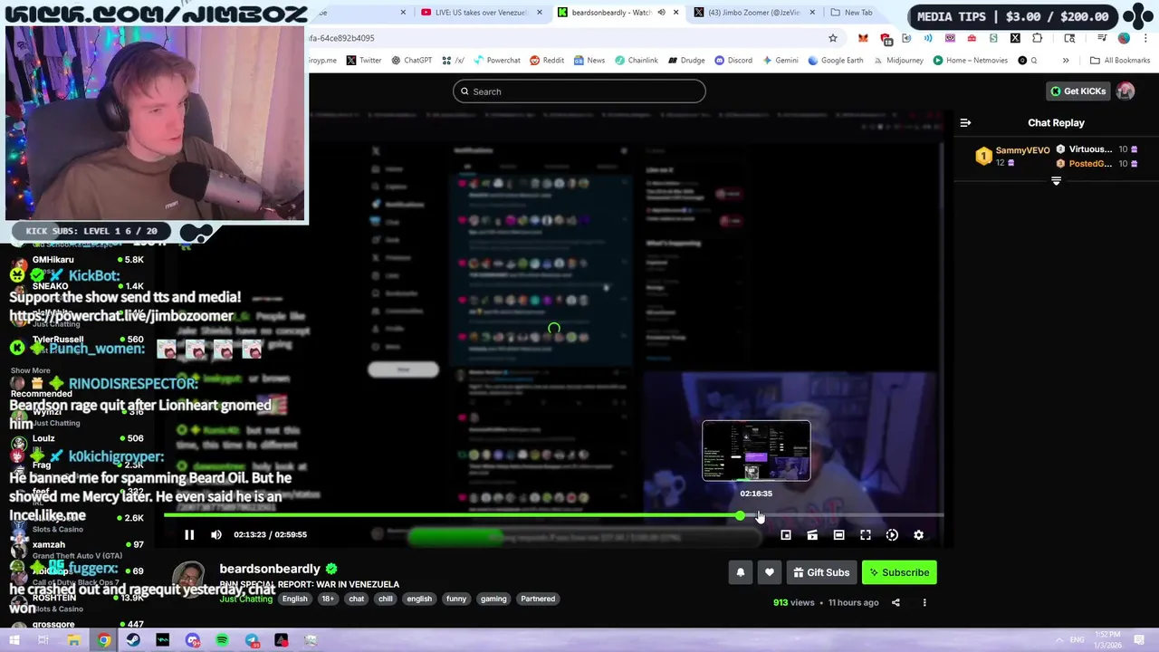Screen dimensions: 1159x652
Task: Click the Get KICKs button
Action: tap(1078, 91)
